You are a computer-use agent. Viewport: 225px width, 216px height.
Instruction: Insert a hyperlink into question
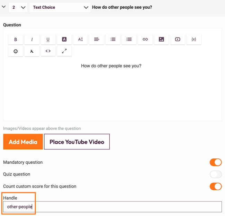[145, 40]
